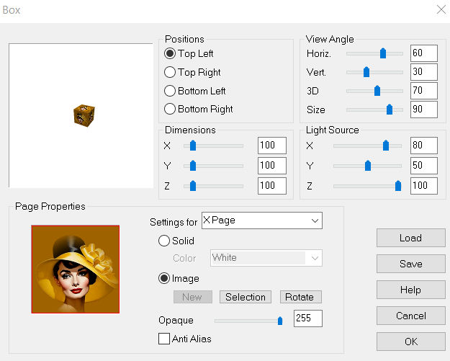
Task: Click the Light Source Z slider
Action: [367, 186]
